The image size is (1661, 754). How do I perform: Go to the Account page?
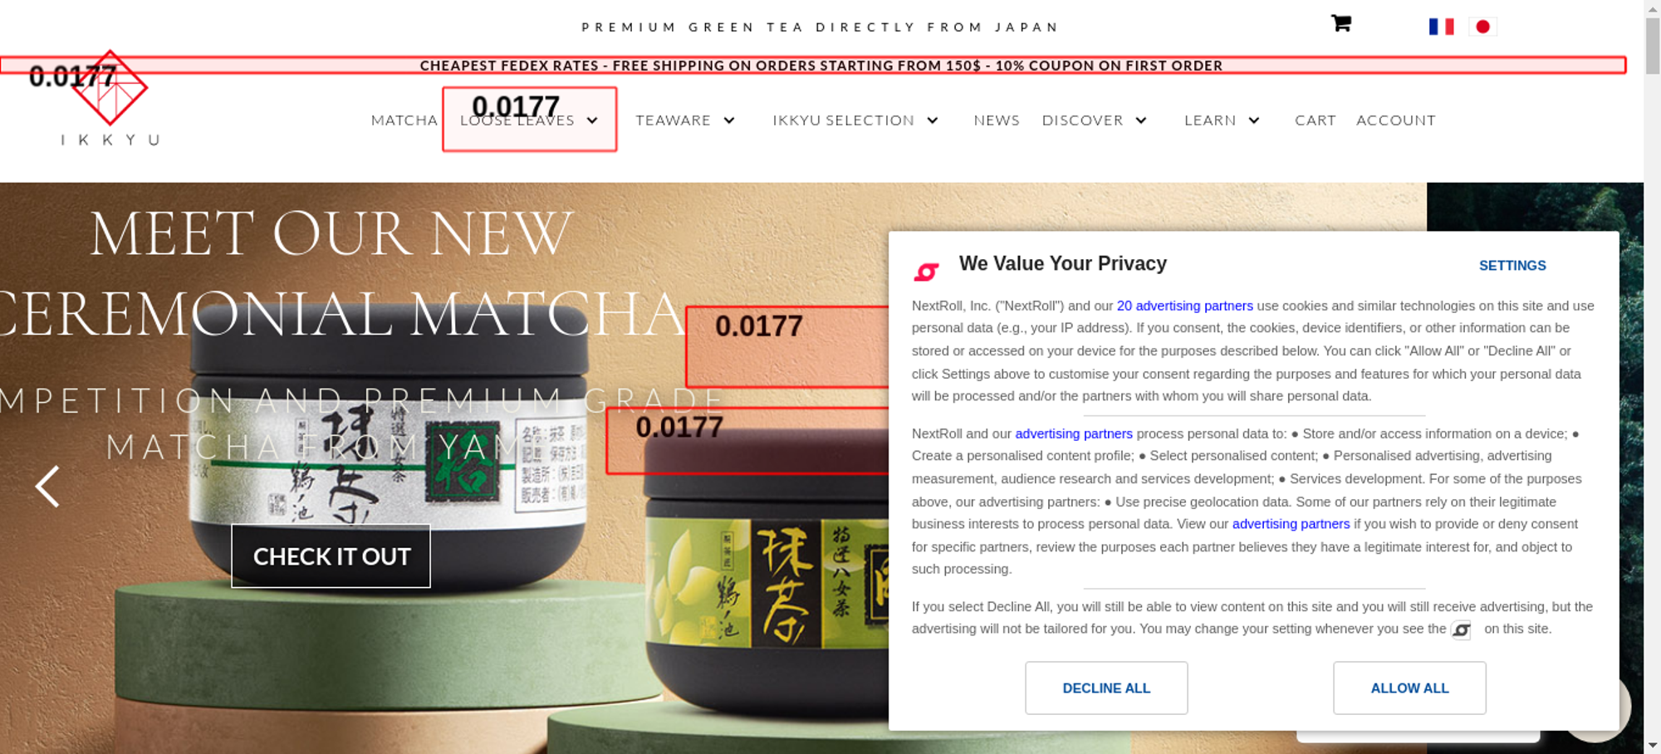tap(1395, 120)
